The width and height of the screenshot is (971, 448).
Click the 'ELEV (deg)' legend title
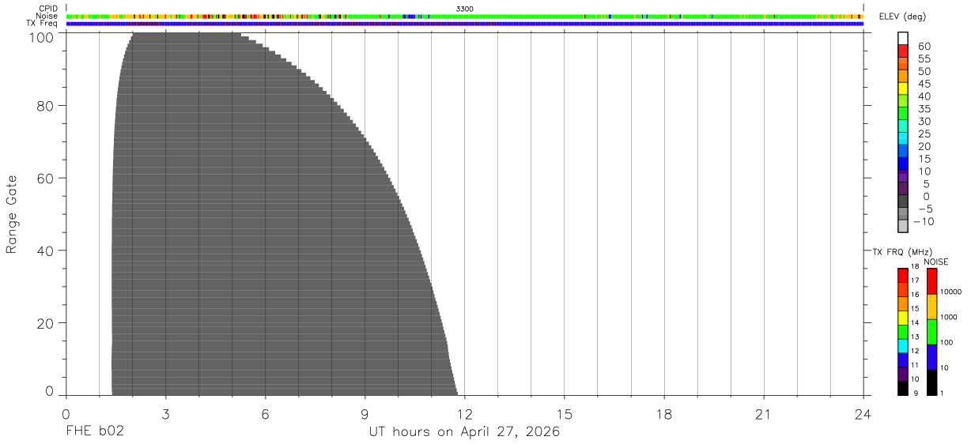tap(903, 17)
